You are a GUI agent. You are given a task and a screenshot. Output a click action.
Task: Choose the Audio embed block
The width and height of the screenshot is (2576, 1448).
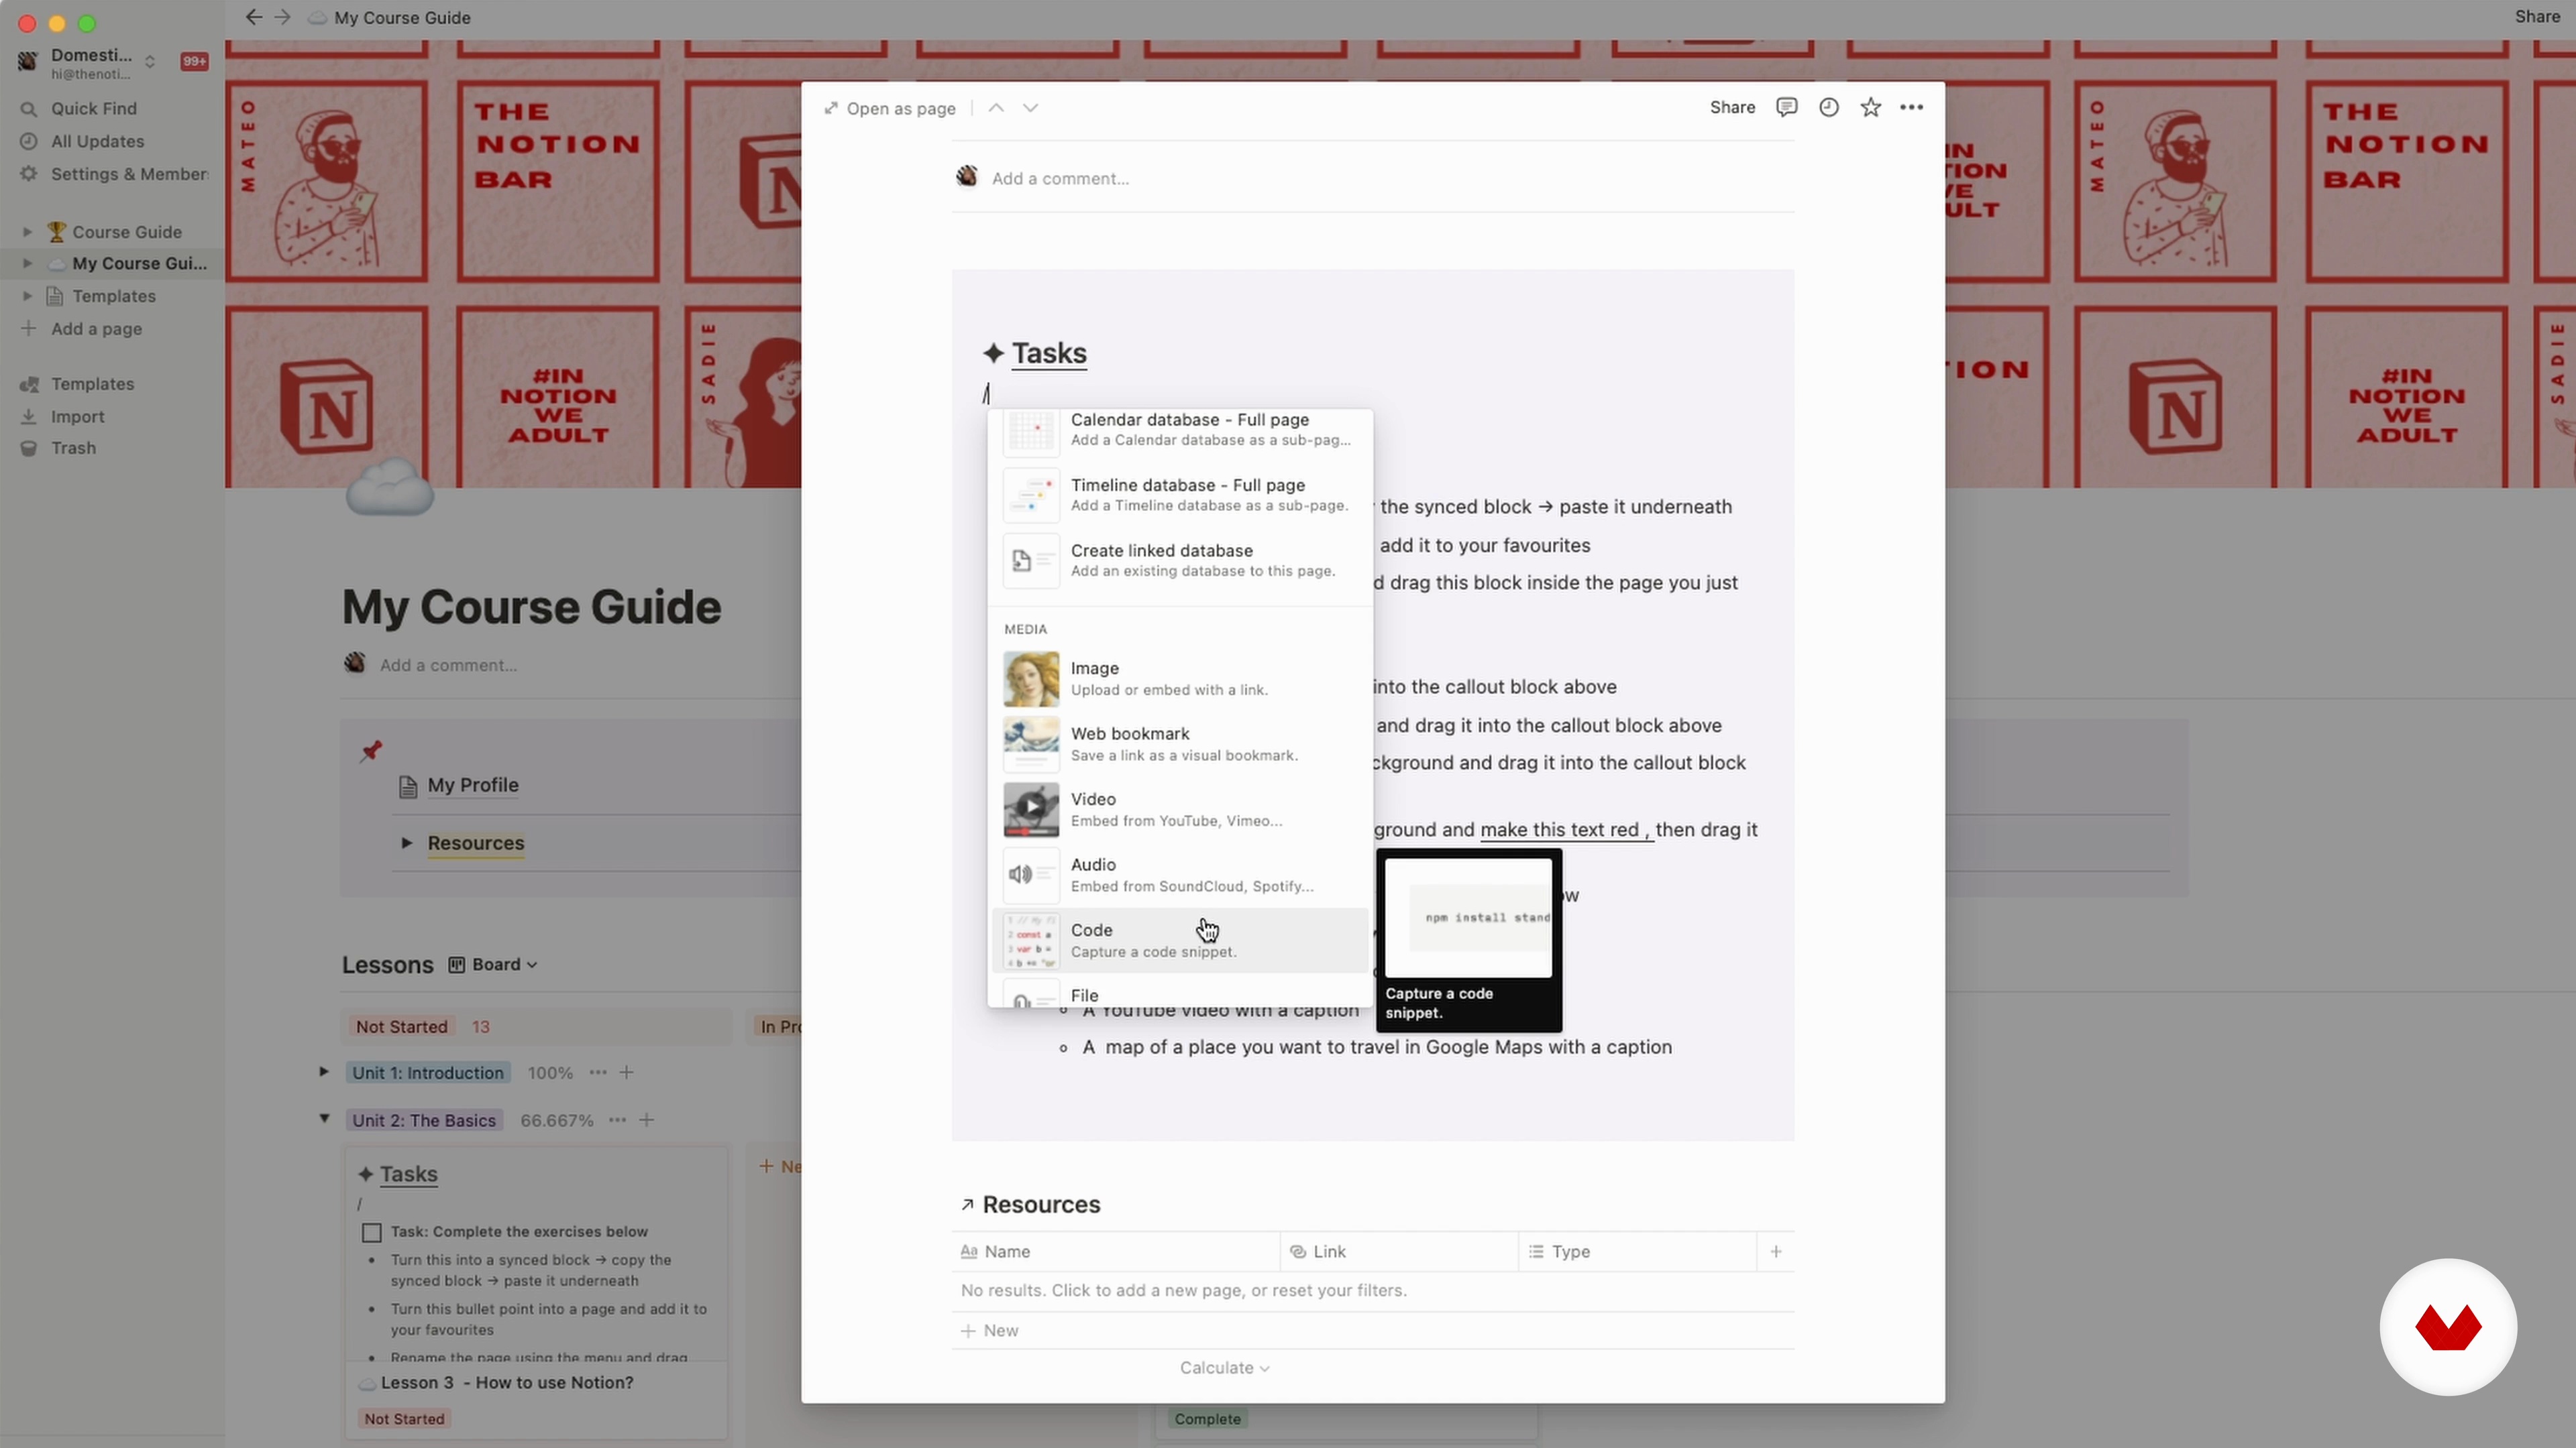click(1180, 874)
